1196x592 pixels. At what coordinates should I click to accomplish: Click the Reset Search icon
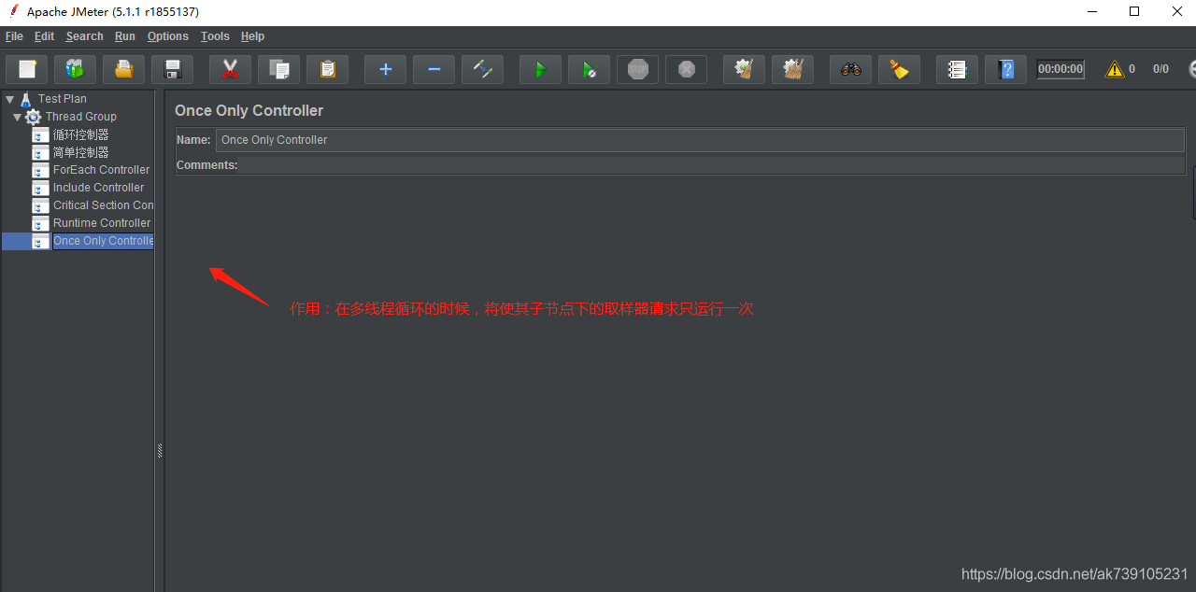[899, 69]
